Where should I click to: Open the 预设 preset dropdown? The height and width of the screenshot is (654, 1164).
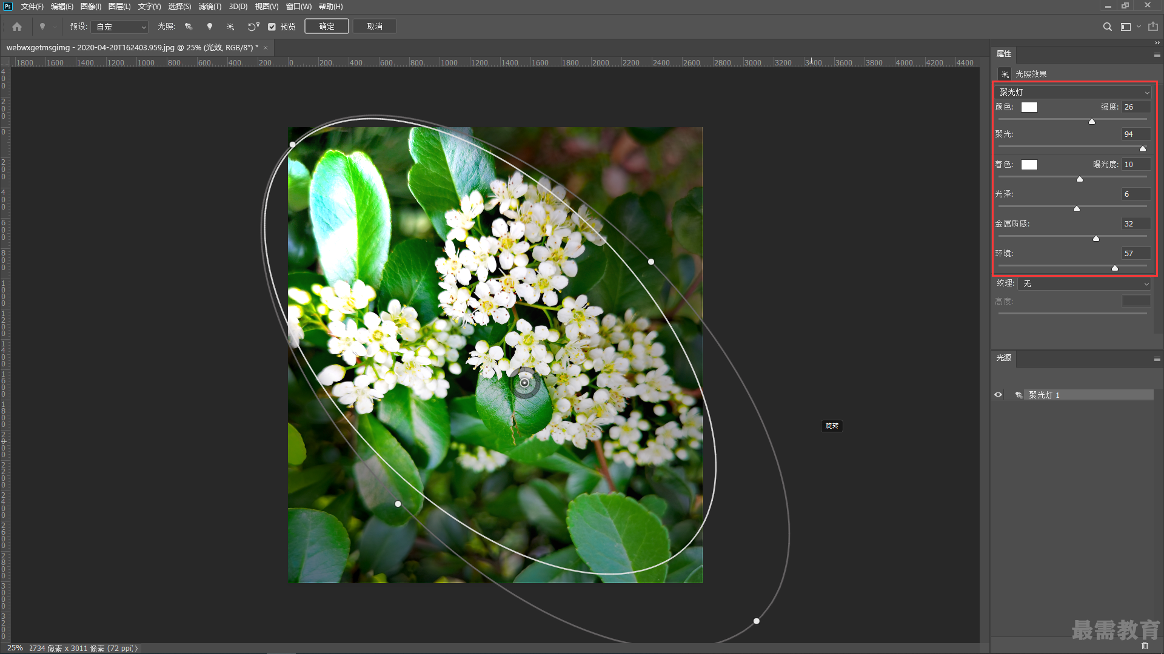[x=120, y=27]
